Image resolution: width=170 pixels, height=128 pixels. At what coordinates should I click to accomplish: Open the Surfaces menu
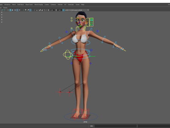tap(53, 5)
